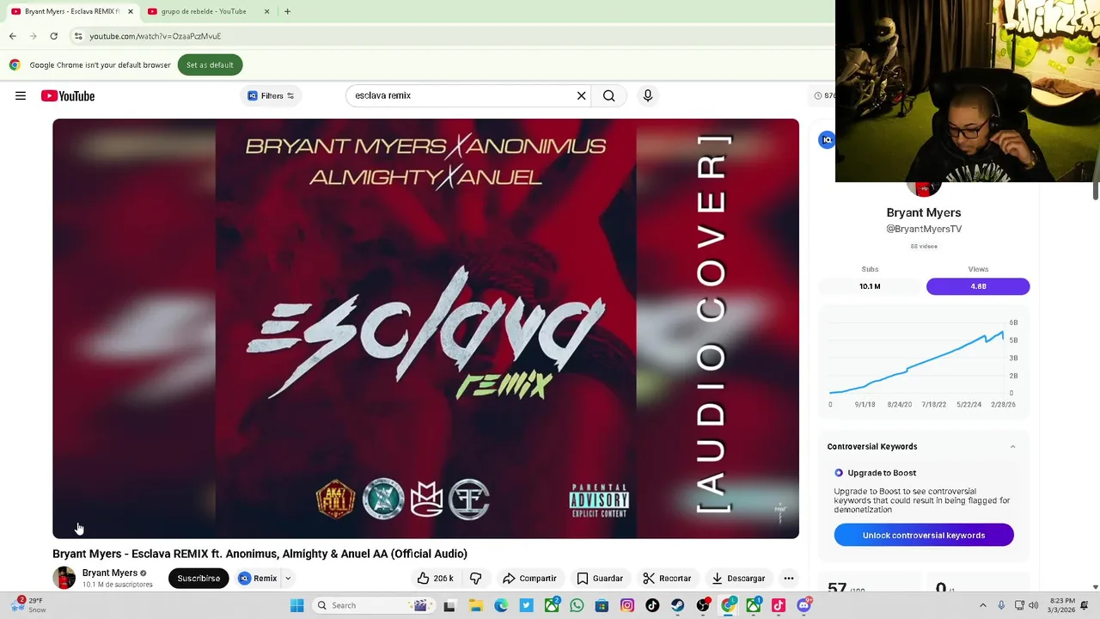
Task: Switch to the 'grupo de rebelde' tab
Action: pyautogui.click(x=203, y=11)
